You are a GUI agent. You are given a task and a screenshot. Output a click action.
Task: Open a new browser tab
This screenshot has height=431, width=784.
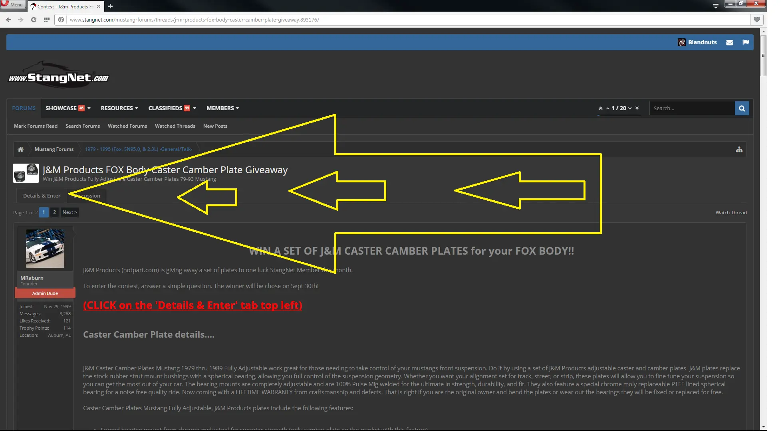coord(111,6)
